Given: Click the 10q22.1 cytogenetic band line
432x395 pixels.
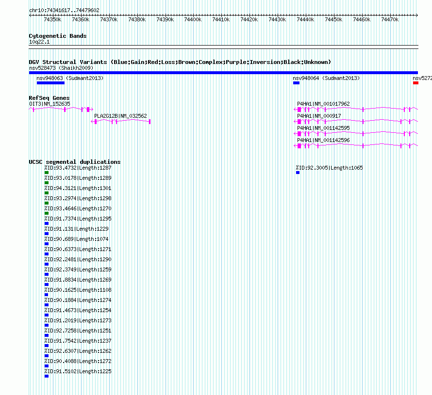Looking at the screenshot, I should (x=223, y=47).
